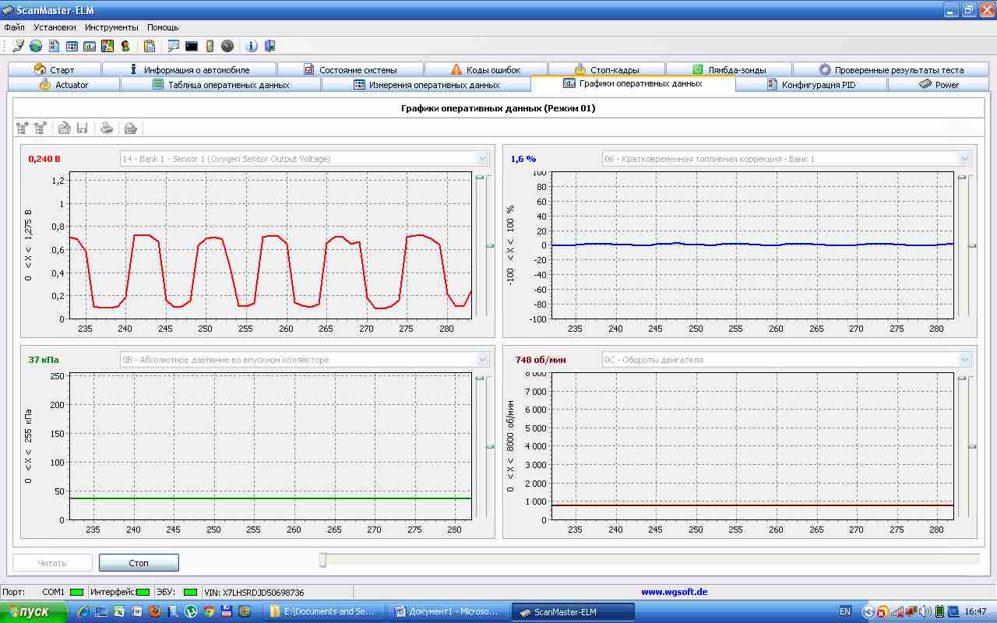Open the 0C Обороты двигателя PID dropdown
Screen dimensions: 997x623
click(x=965, y=360)
